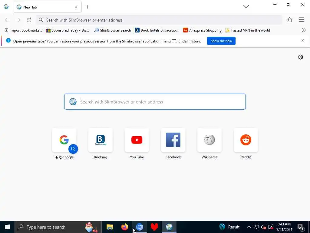Click the blue info icon in the notification bar
This screenshot has height=233, width=310.
tap(8, 40)
